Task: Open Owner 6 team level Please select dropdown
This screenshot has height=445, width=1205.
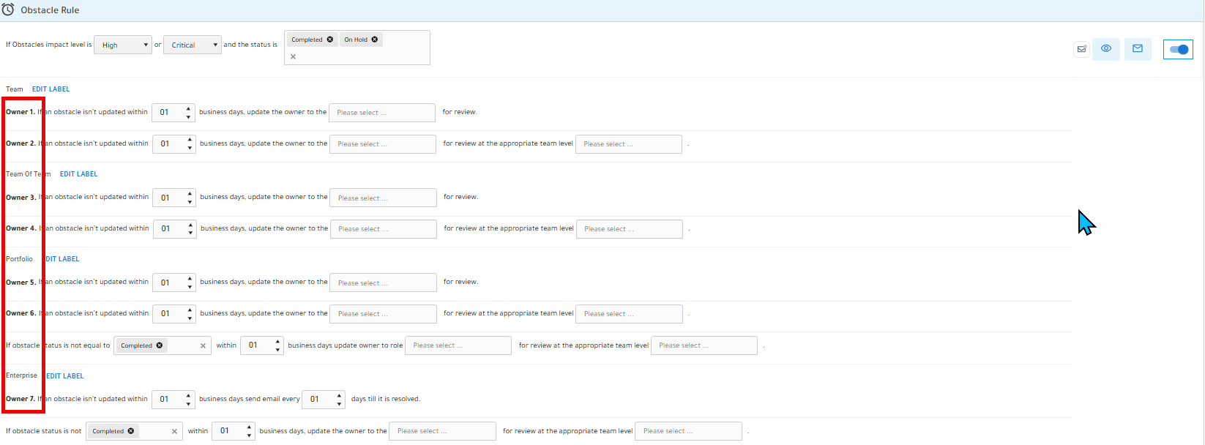Action: (x=630, y=314)
